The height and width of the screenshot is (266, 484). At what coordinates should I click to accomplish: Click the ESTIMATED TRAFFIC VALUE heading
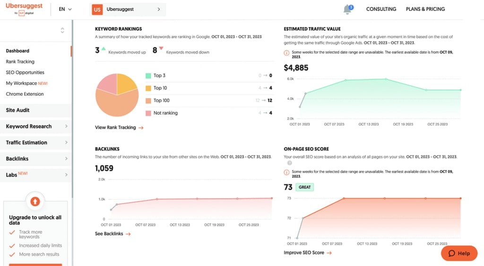pos(312,29)
